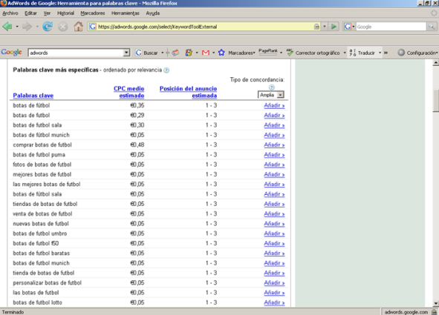This screenshot has height=315, width=439.
Task: Reload the page with the refresh icon
Action: 48,27
